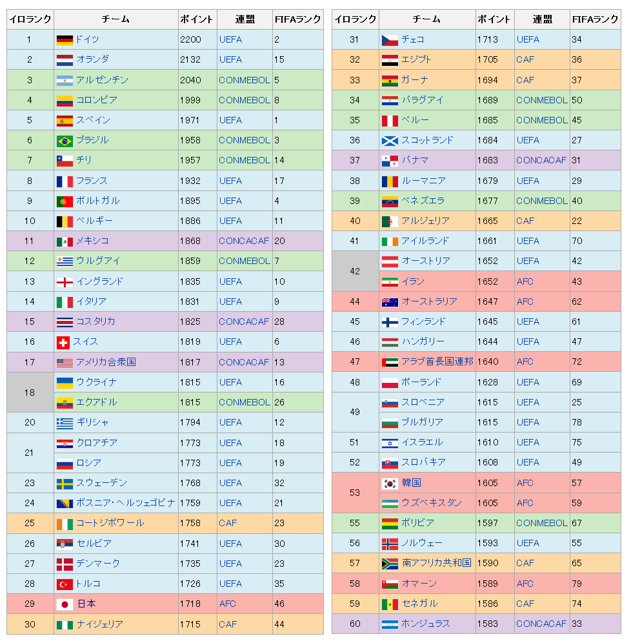Click the left table's チーム column header
The height and width of the screenshot is (643, 631).
pyautogui.click(x=116, y=19)
